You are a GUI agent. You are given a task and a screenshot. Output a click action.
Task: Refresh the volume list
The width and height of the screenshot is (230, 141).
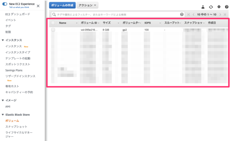point(211,7)
